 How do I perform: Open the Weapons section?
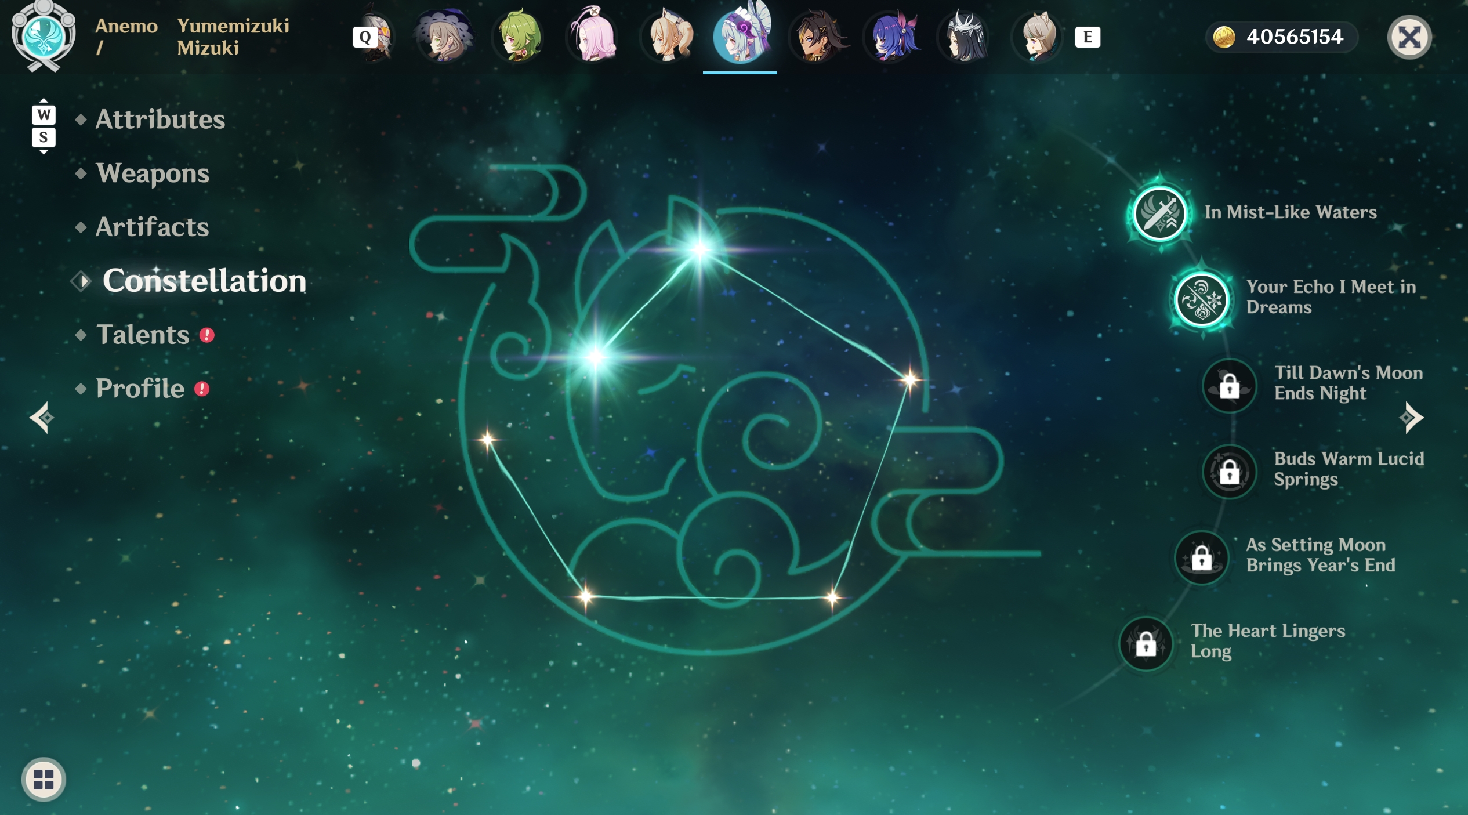point(153,173)
